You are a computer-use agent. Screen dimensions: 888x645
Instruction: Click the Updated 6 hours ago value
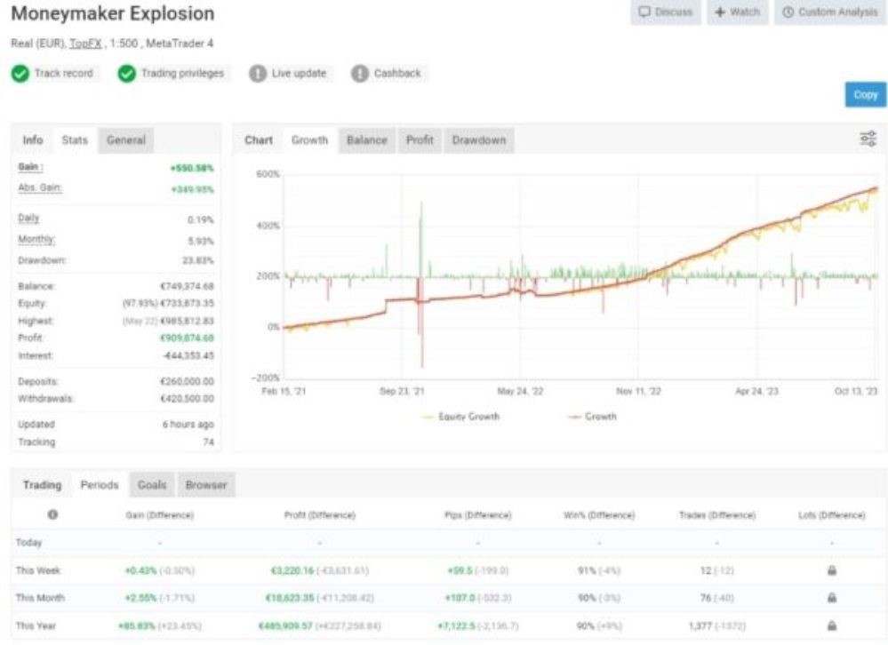coord(188,425)
